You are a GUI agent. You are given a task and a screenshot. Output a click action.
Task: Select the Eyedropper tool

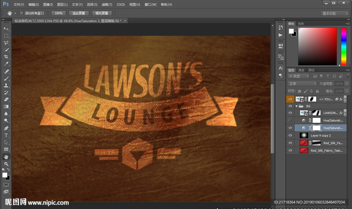(x=6, y=64)
